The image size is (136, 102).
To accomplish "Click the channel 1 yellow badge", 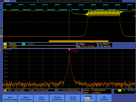I will (x=5, y=44).
